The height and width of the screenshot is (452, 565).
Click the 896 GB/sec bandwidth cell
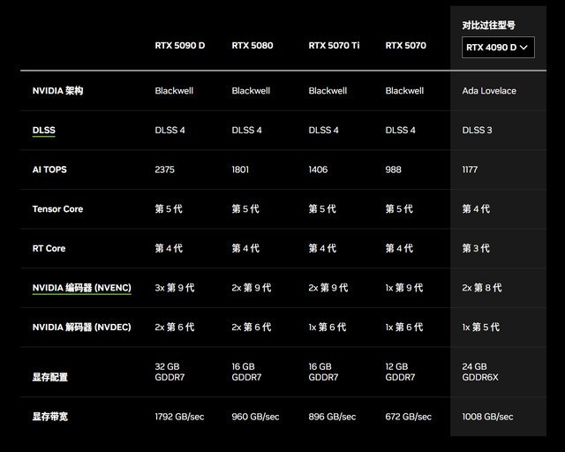332,417
